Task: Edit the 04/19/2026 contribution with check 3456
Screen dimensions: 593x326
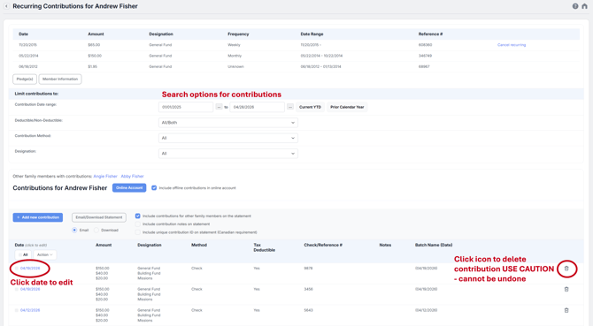Action: tap(30, 290)
